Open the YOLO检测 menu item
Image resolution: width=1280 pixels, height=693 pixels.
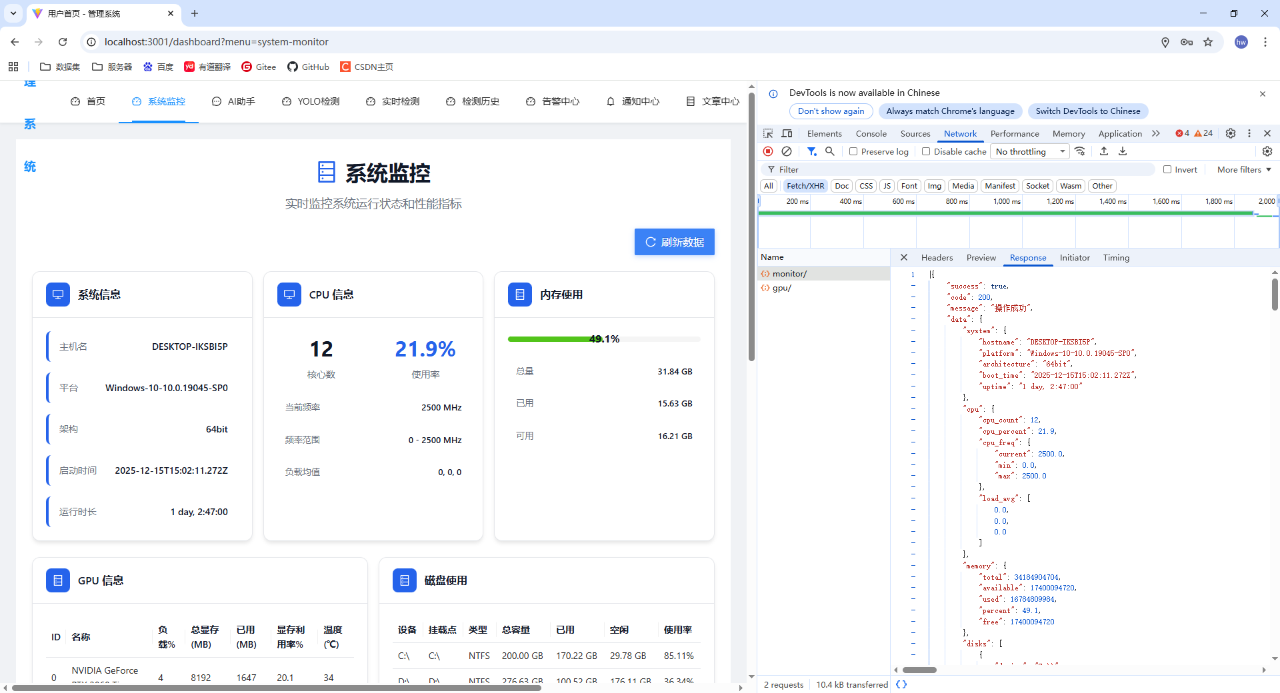point(311,101)
